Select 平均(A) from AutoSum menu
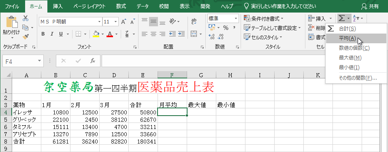This screenshot has height=152, width=388. pyautogui.click(x=356, y=38)
